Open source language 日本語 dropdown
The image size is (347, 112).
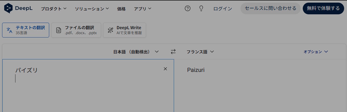pos(136,52)
